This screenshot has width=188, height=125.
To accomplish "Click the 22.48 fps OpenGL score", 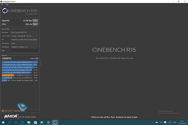I will coord(27,20).
